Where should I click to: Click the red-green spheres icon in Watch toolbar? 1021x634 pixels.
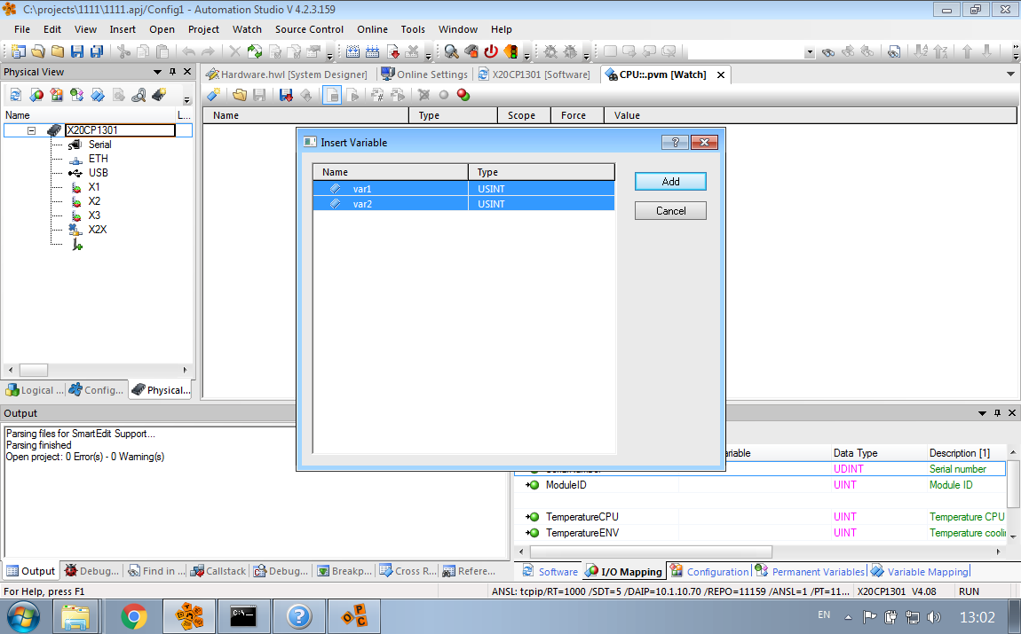point(463,95)
